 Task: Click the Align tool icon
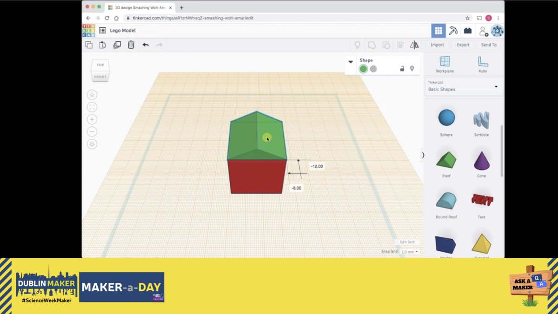tap(400, 45)
